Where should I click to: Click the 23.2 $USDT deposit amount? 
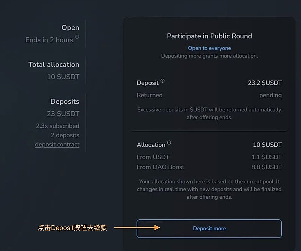point(264,83)
